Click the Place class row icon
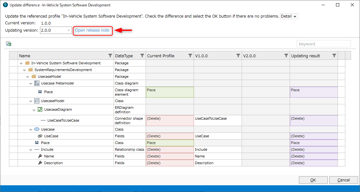 37,143
